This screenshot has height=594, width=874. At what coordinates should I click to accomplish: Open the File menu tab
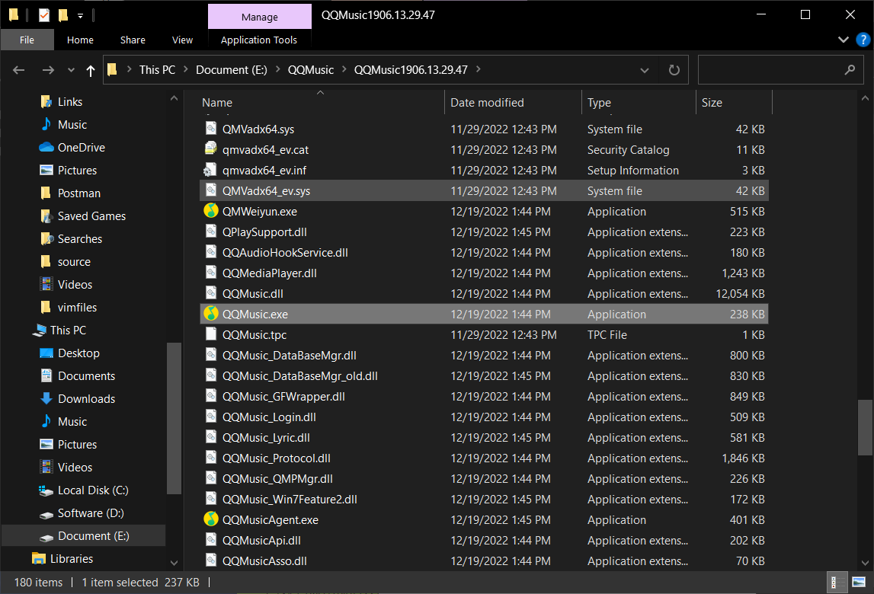27,40
